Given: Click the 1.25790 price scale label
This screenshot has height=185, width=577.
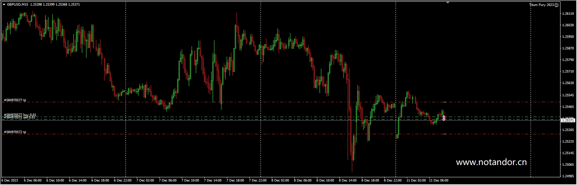Looking at the screenshot, I should (568, 60).
